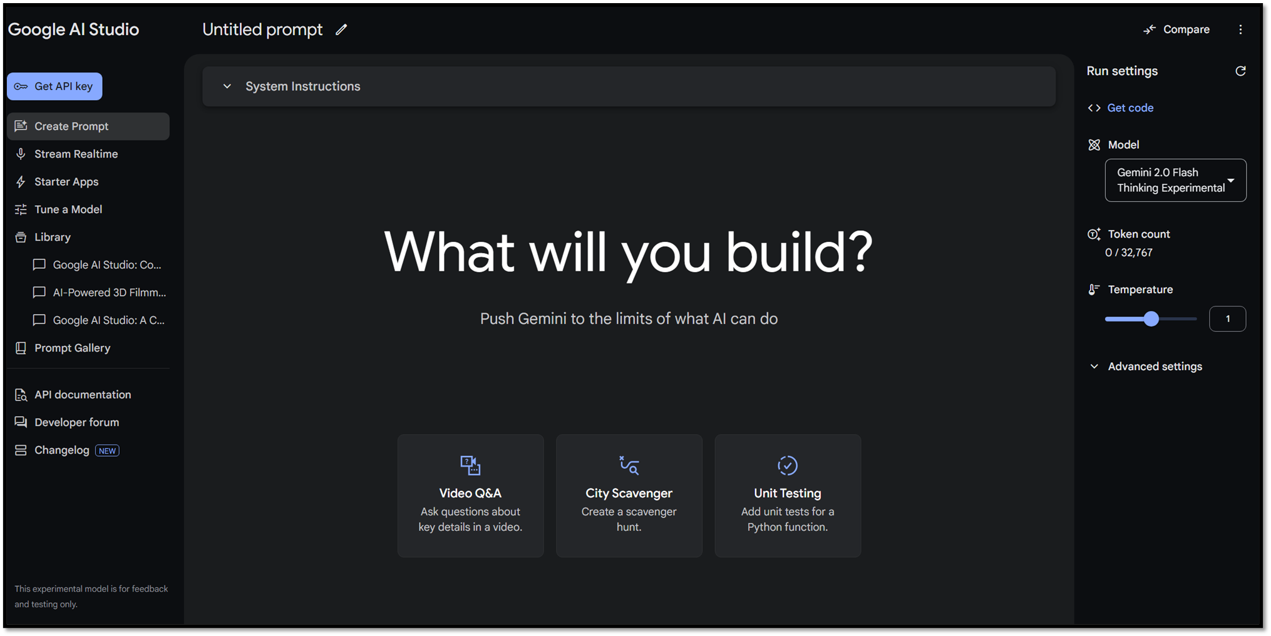Click the lightning bolt Starter Apps icon
The height and width of the screenshot is (636, 1271).
pos(21,182)
